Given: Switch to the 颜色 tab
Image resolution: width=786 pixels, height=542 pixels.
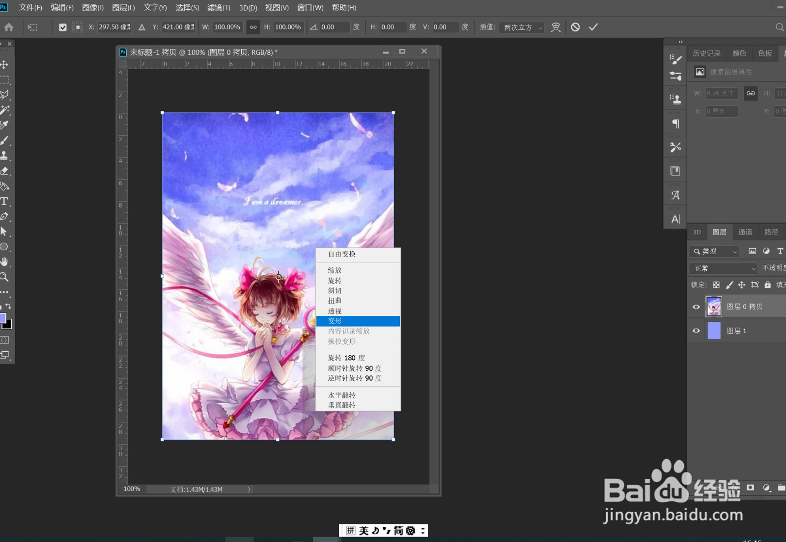Looking at the screenshot, I should coord(739,53).
